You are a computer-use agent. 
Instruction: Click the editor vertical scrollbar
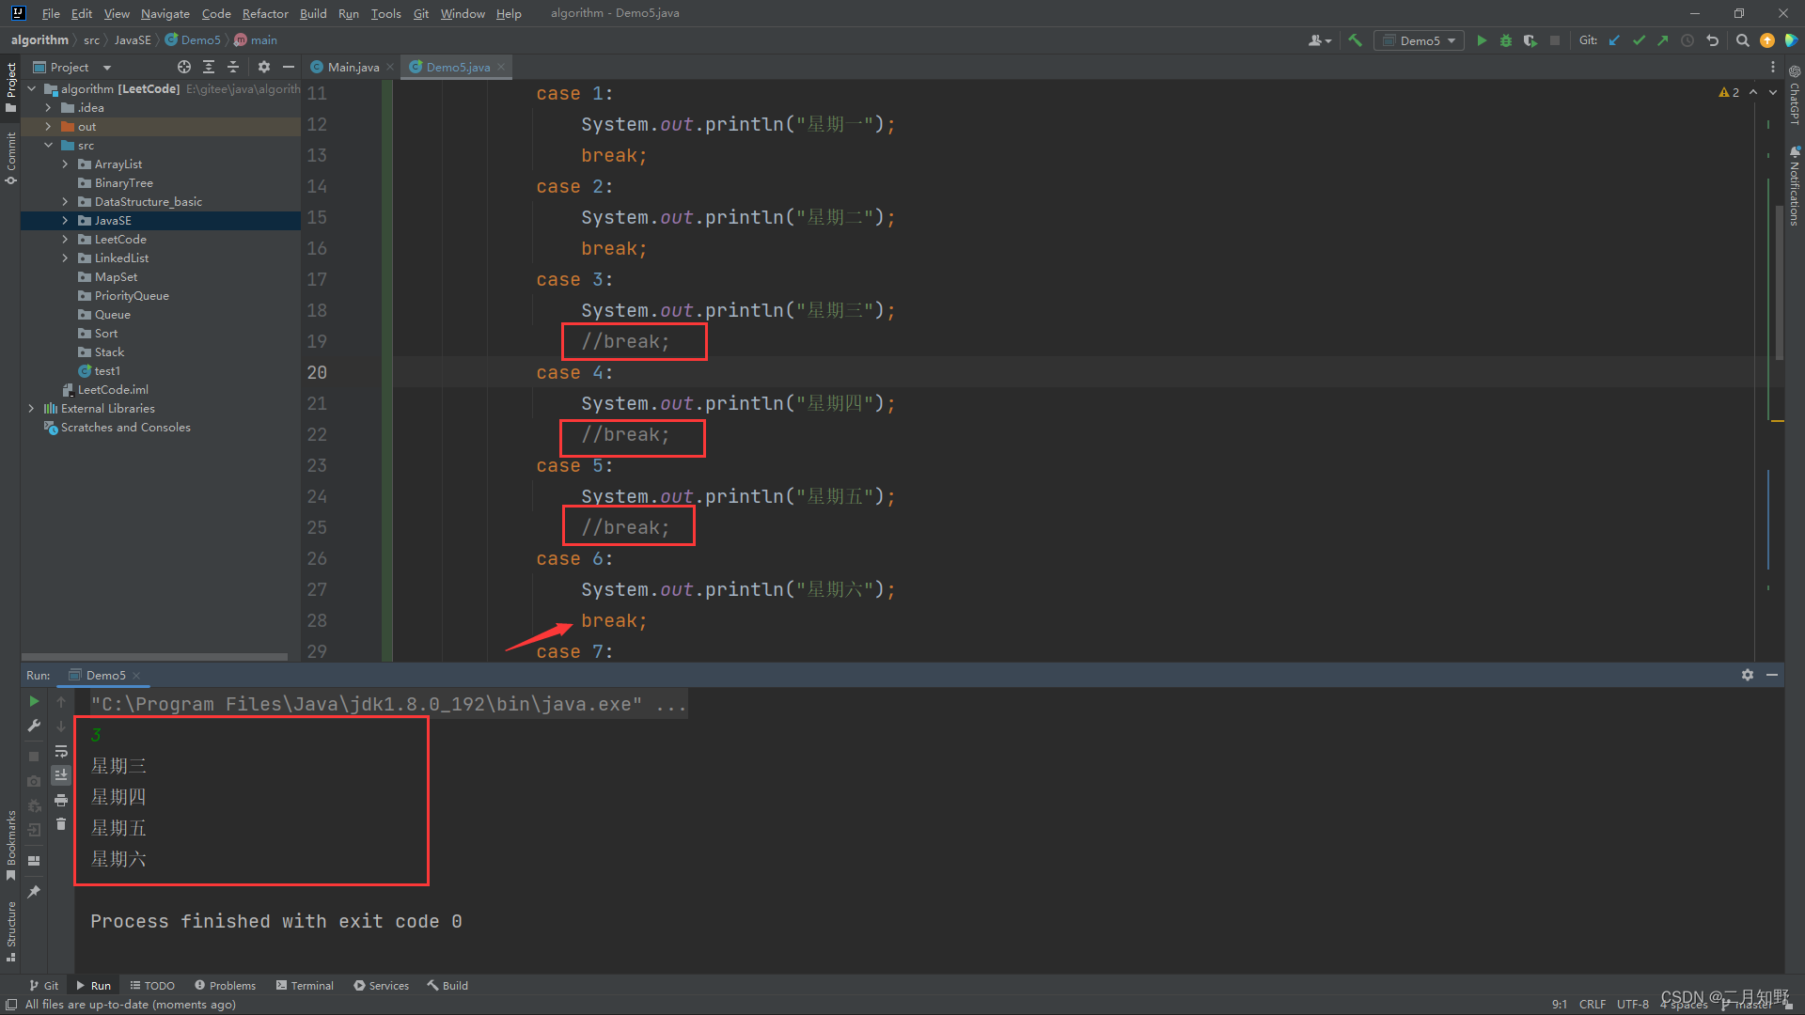(1779, 282)
